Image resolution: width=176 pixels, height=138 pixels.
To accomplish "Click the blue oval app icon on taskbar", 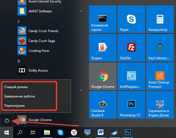I will click(114, 132).
